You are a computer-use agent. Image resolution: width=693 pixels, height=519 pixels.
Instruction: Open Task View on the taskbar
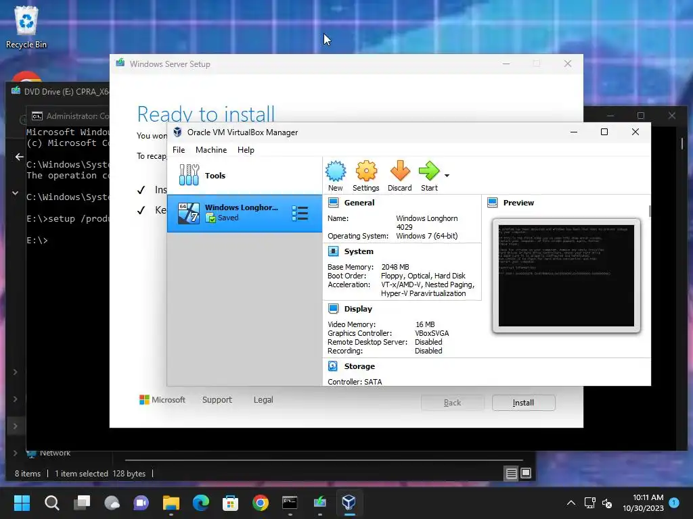tap(82, 503)
